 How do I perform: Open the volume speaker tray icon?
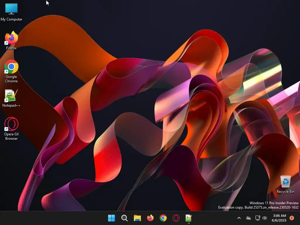tap(265, 218)
